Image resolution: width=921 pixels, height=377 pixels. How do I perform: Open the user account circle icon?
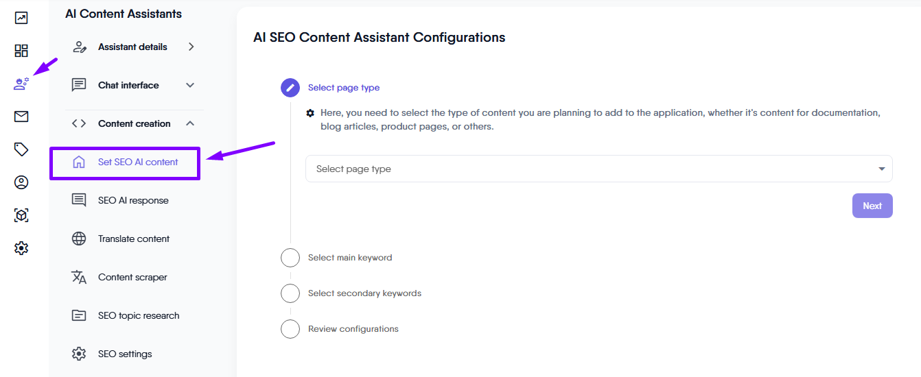21,182
